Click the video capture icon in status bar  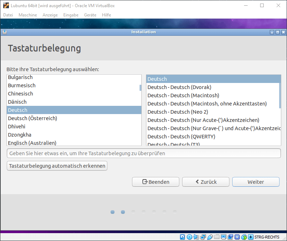tap(230, 237)
